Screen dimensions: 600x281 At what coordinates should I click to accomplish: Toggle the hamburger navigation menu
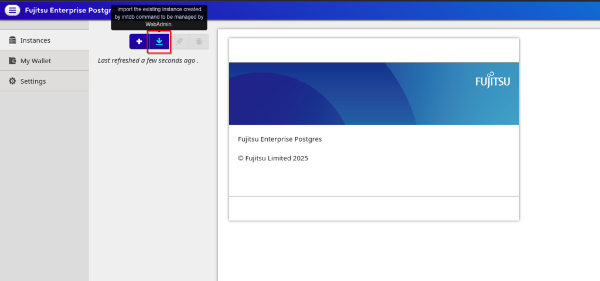[12, 10]
